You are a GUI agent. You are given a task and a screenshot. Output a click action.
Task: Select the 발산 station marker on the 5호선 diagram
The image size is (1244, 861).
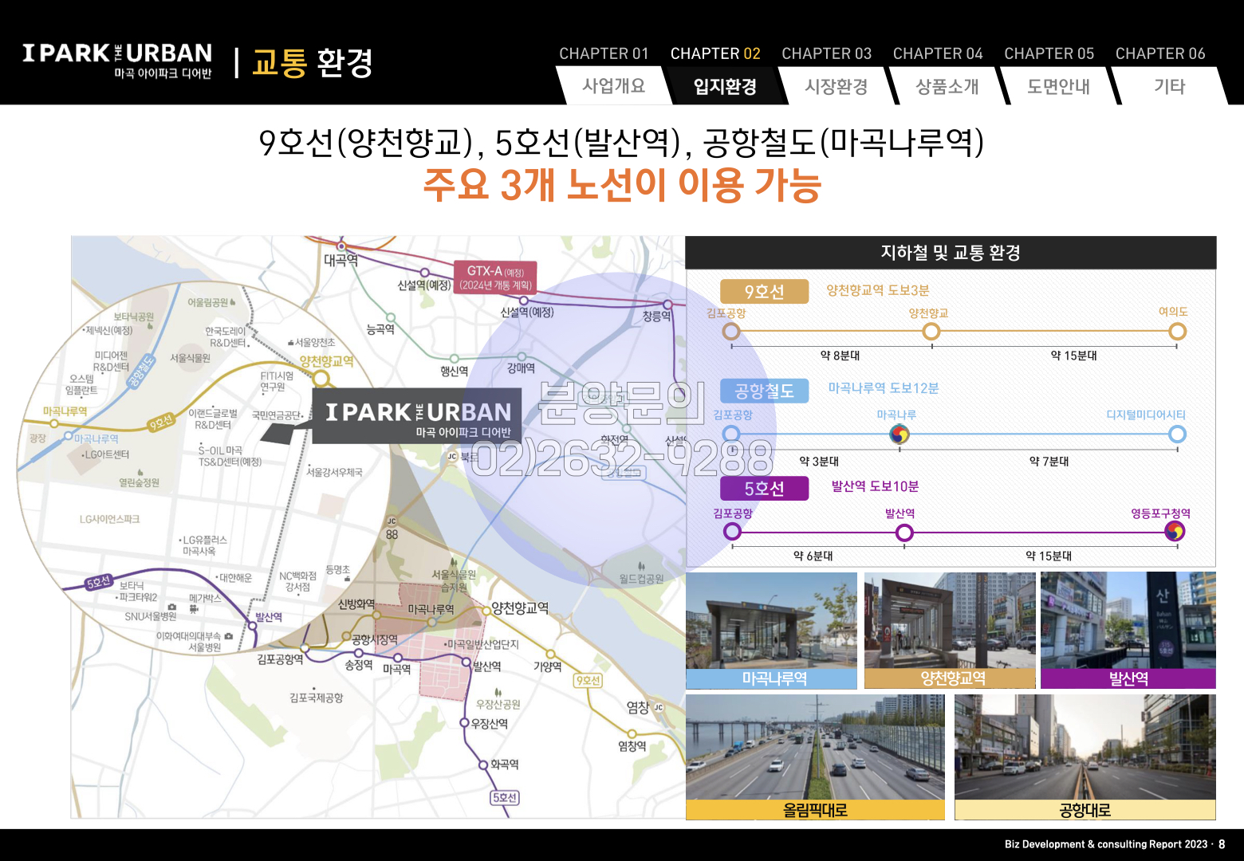(x=904, y=532)
